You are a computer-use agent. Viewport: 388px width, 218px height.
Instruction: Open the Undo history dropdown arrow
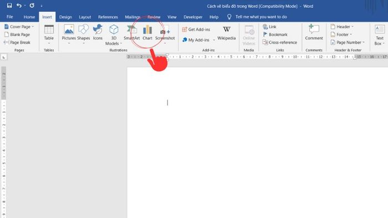tap(25, 6)
